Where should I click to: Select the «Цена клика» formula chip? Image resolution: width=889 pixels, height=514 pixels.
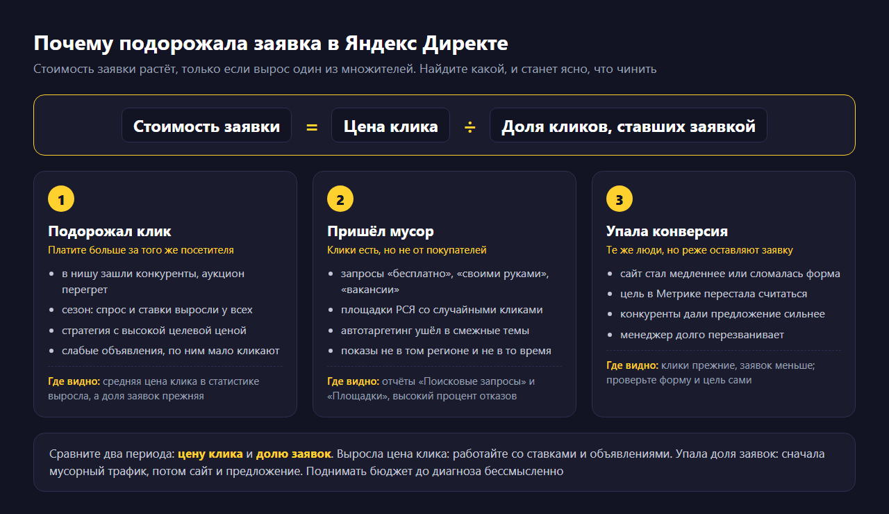tap(390, 126)
